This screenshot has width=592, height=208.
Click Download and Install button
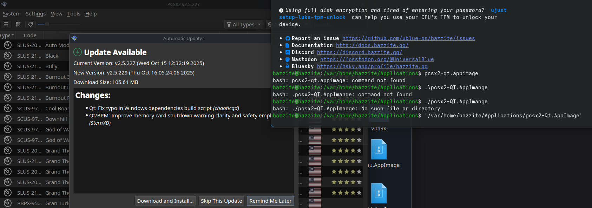pos(165,201)
